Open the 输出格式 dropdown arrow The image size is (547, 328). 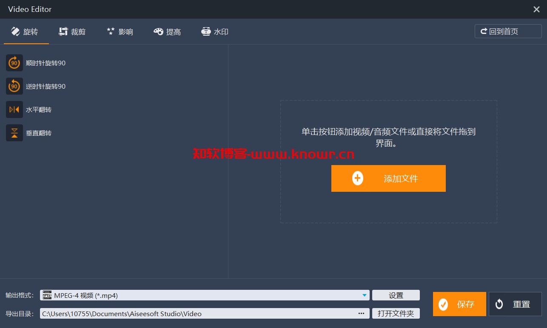tap(365, 295)
